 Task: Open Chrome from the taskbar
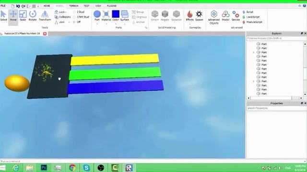click(x=72, y=168)
